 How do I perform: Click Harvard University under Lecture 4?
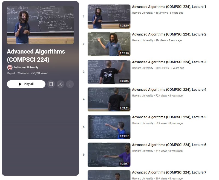143,96
